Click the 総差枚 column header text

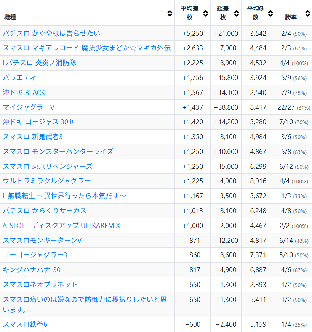(x=223, y=13)
